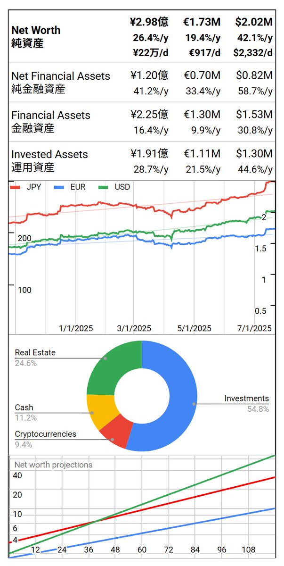This screenshot has height=566, width=284.
Task: Click the blue EUR legend swatch
Action: tap(60, 188)
